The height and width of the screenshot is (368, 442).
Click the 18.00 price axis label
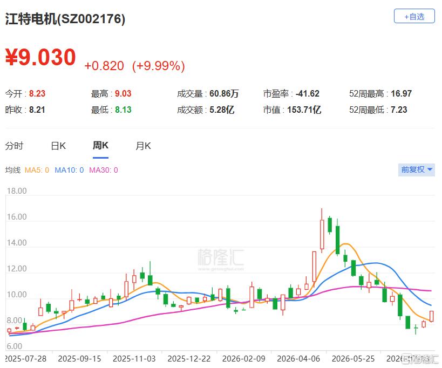pos(17,191)
